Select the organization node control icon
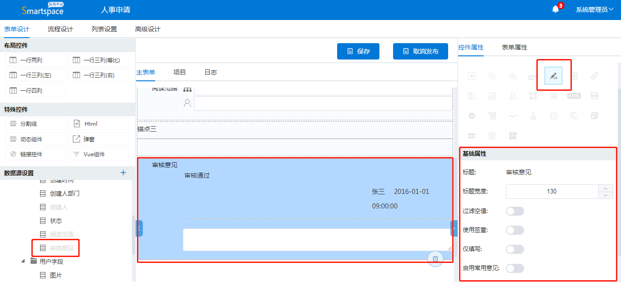The width and height of the screenshot is (621, 282). coord(533,96)
